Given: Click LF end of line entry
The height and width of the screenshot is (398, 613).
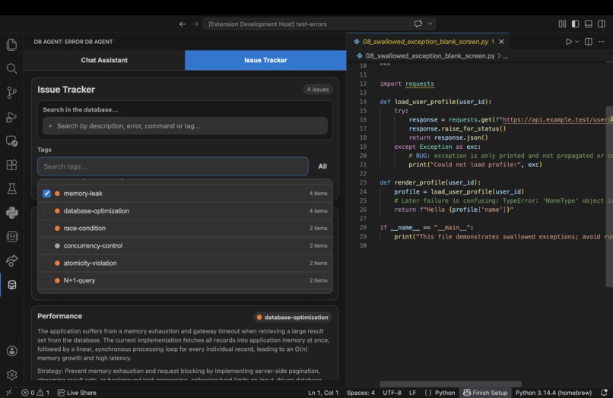Looking at the screenshot, I should (x=412, y=393).
